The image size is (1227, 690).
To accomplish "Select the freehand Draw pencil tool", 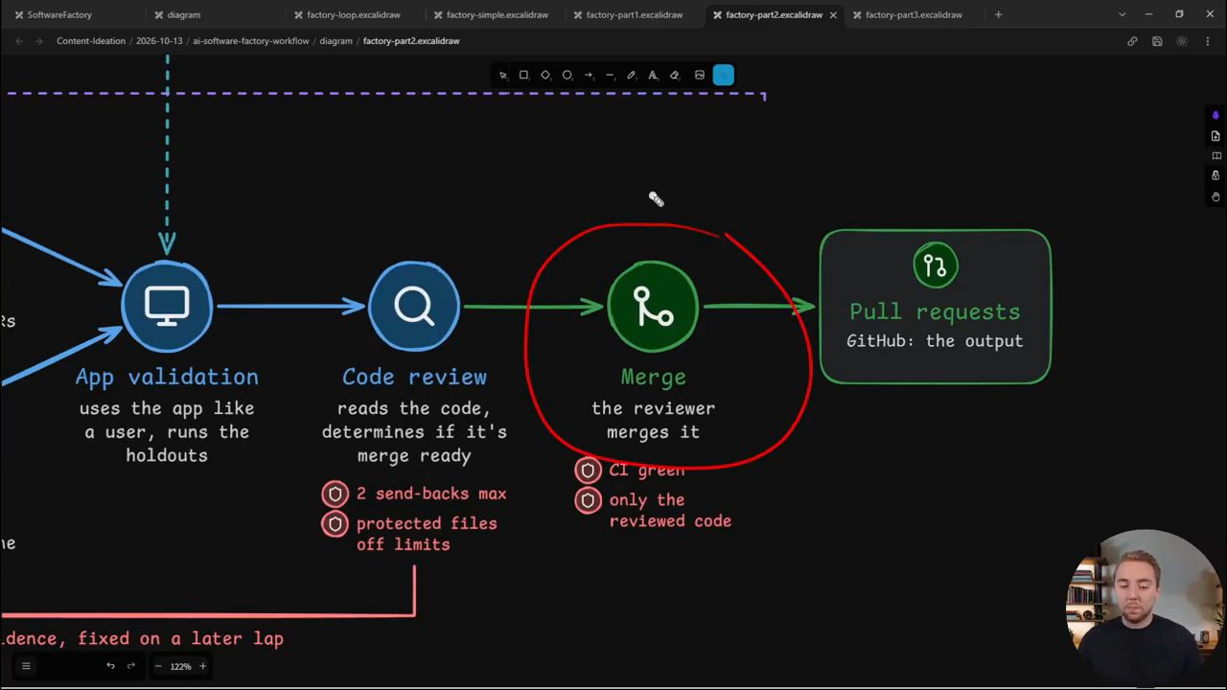I will pos(631,75).
